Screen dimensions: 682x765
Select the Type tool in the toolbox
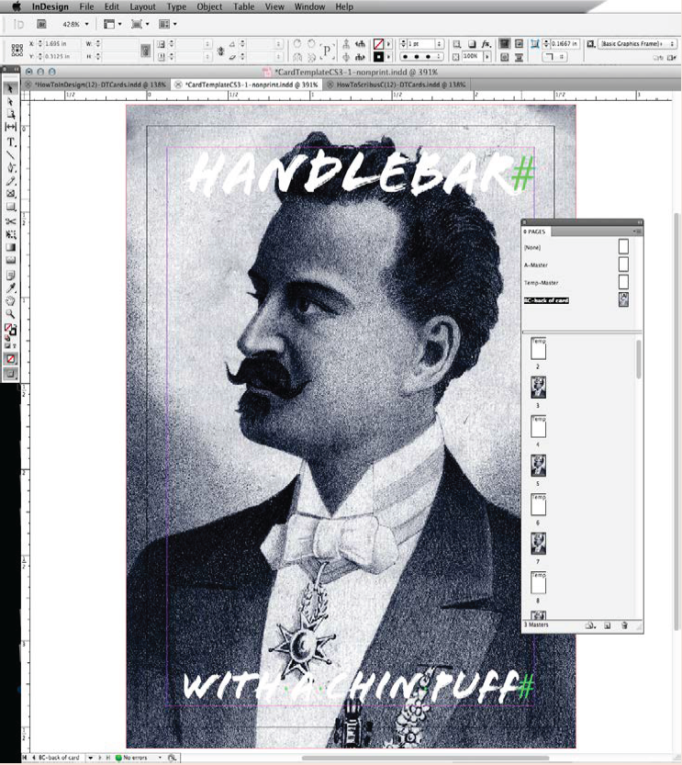point(11,141)
